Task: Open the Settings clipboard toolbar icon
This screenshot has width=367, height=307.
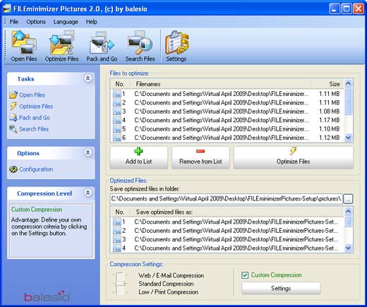Action: tap(176, 42)
